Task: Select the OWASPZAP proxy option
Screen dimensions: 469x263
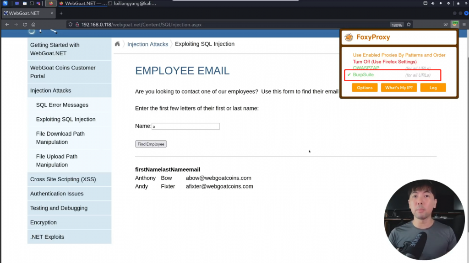Action: pos(366,68)
